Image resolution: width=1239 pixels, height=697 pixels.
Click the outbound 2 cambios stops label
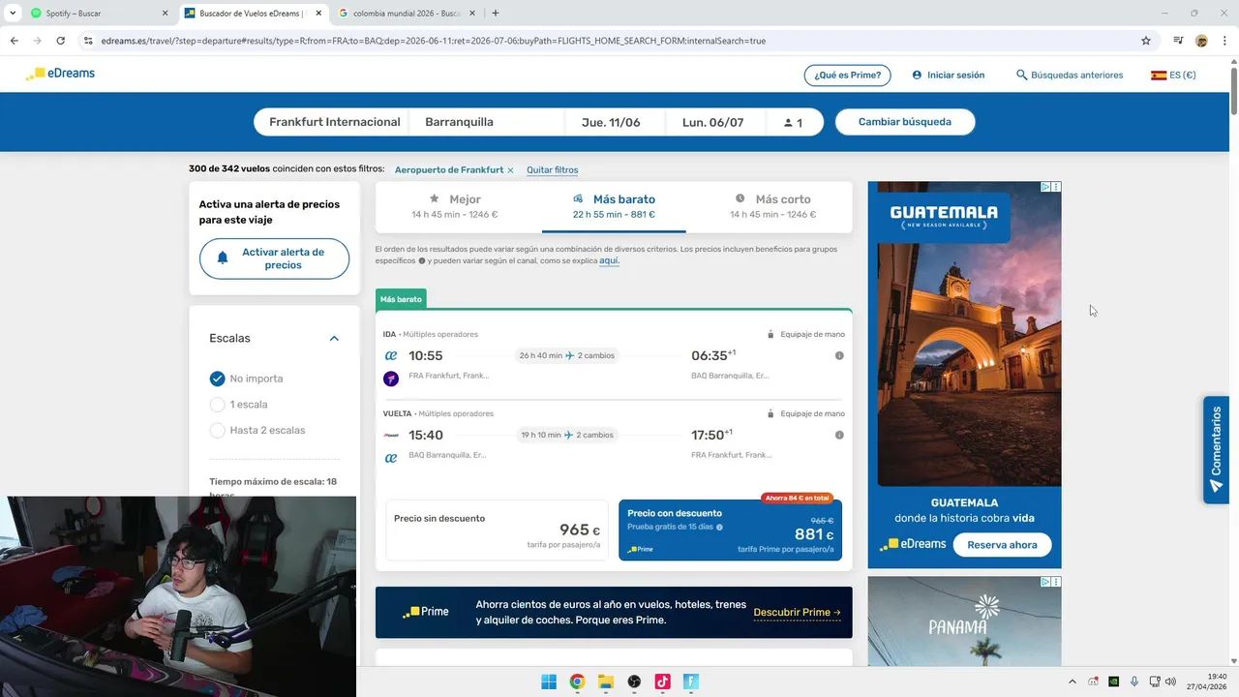pyautogui.click(x=595, y=355)
